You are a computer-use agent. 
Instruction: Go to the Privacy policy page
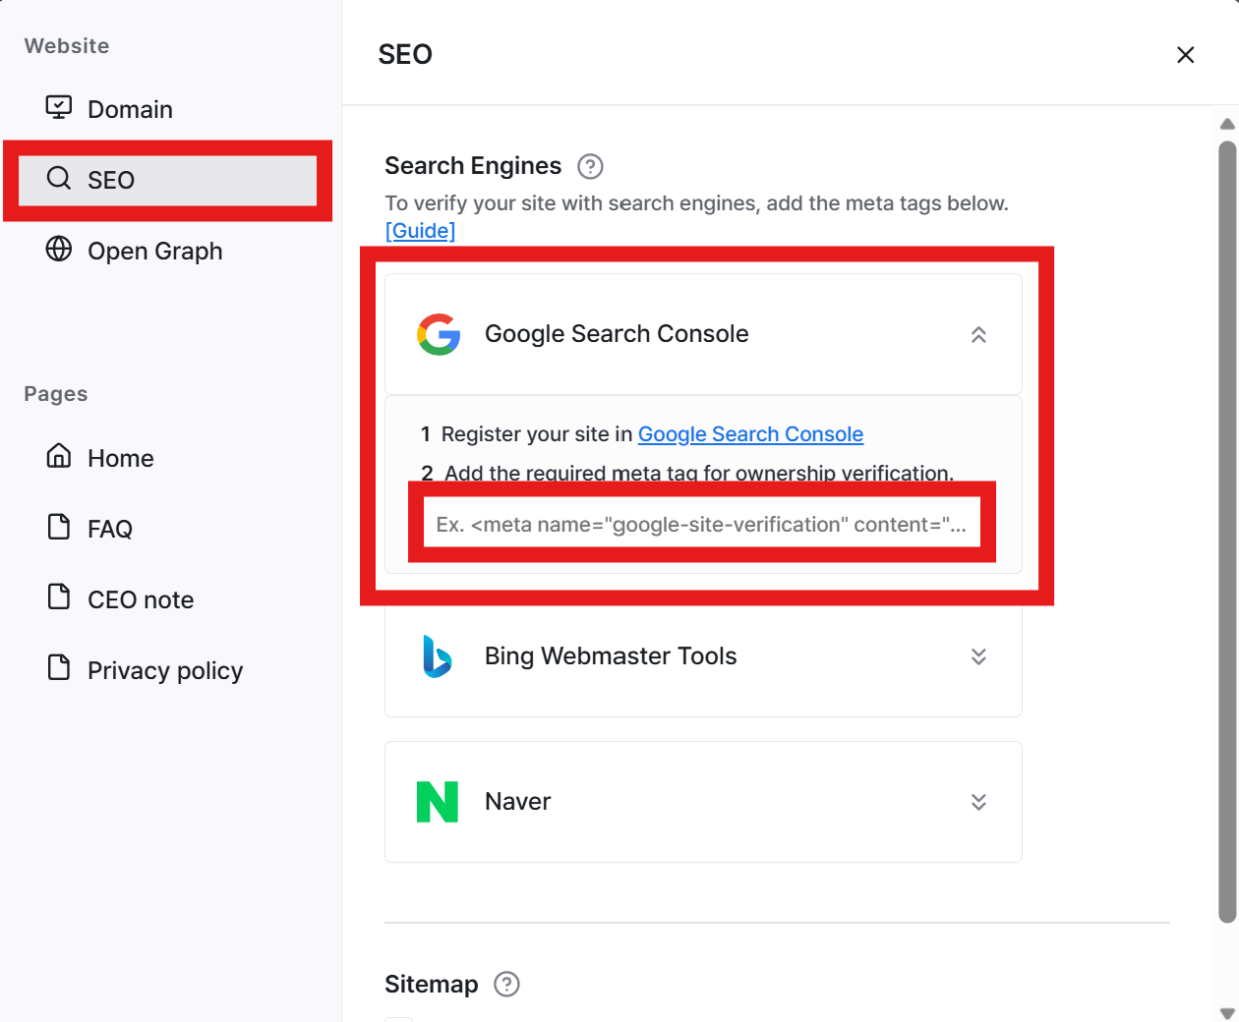(x=167, y=670)
